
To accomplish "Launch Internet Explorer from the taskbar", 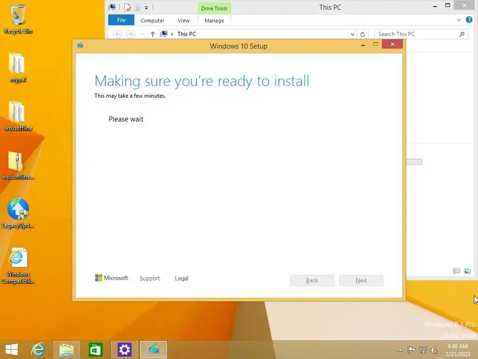I will pos(38,350).
